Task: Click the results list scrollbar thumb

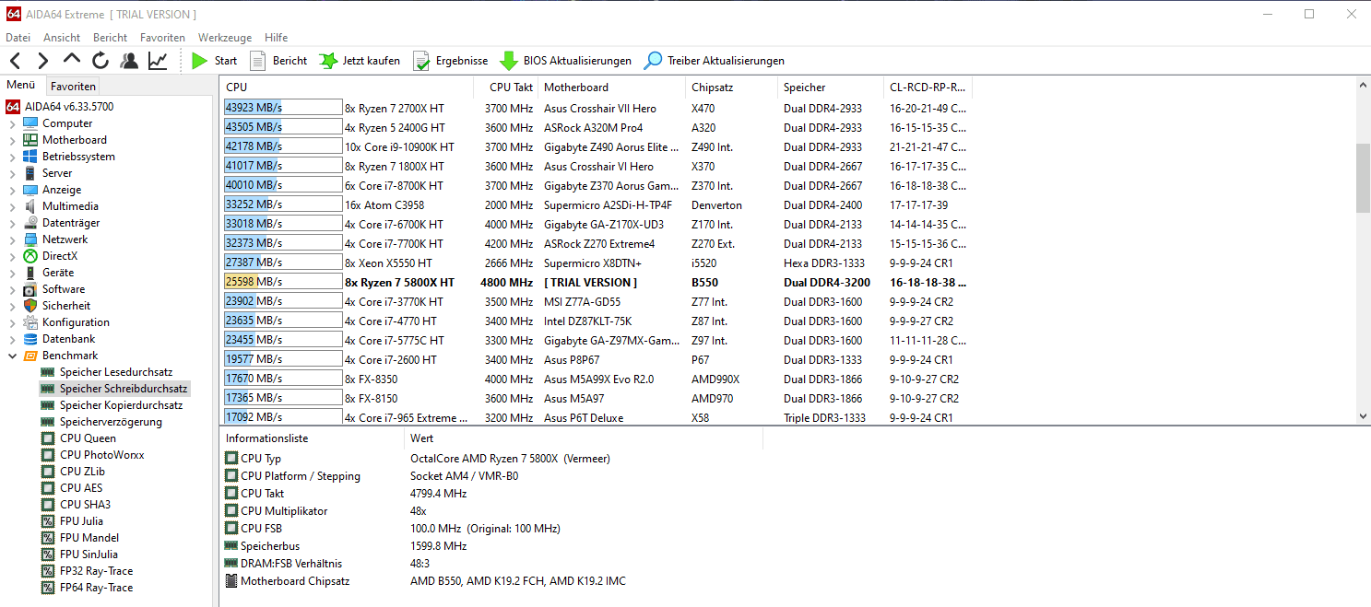Action: coord(1364,178)
